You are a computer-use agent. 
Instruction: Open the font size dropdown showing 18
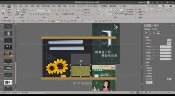coord(49,11)
